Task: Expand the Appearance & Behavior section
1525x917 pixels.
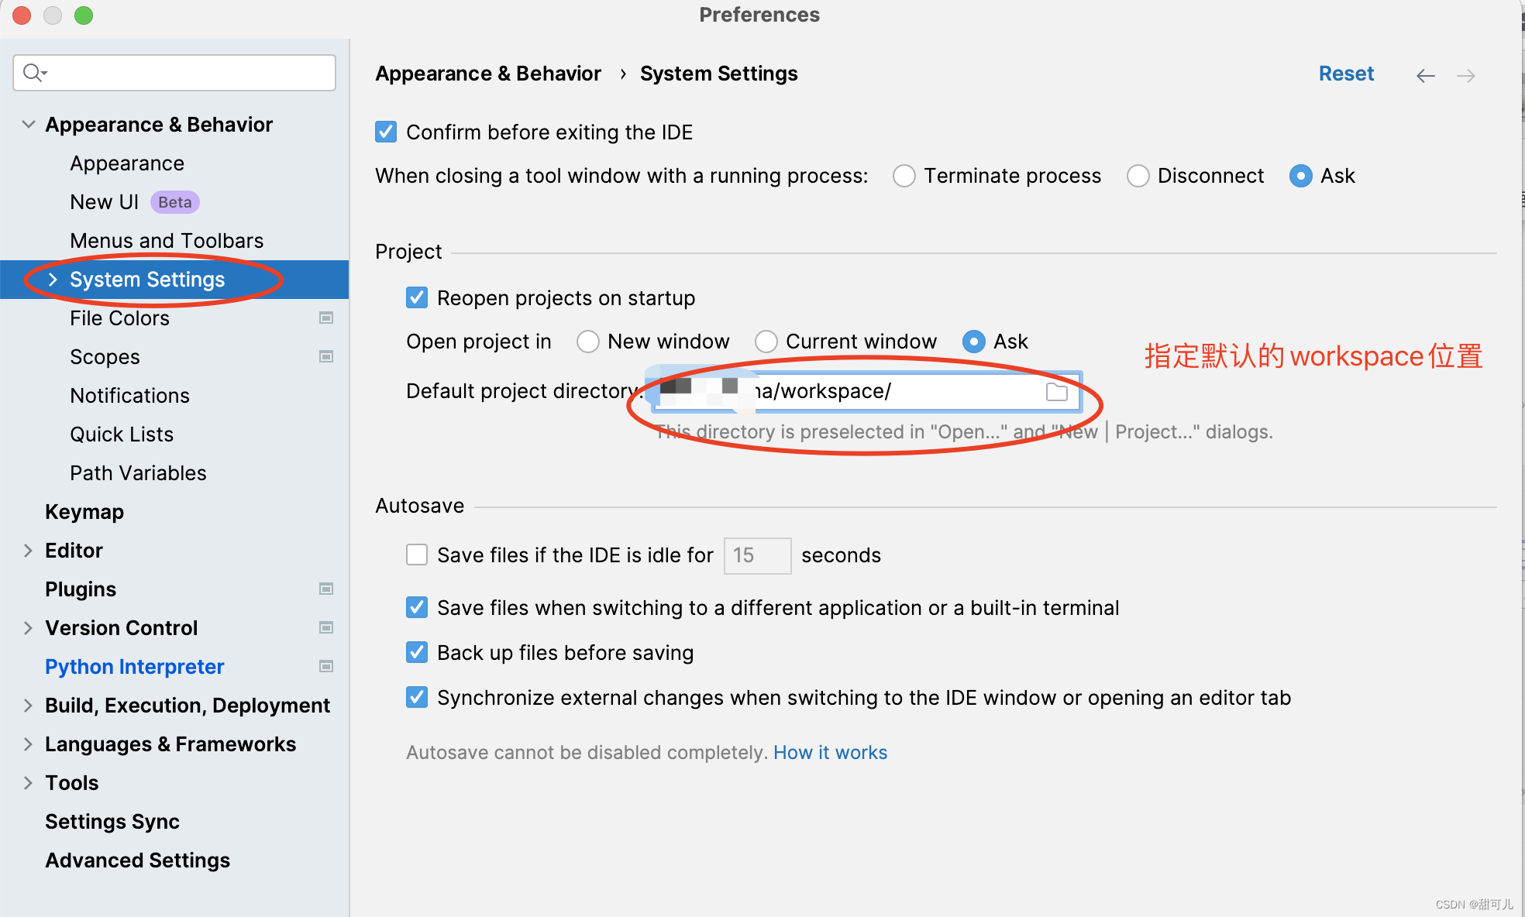Action: 29,123
